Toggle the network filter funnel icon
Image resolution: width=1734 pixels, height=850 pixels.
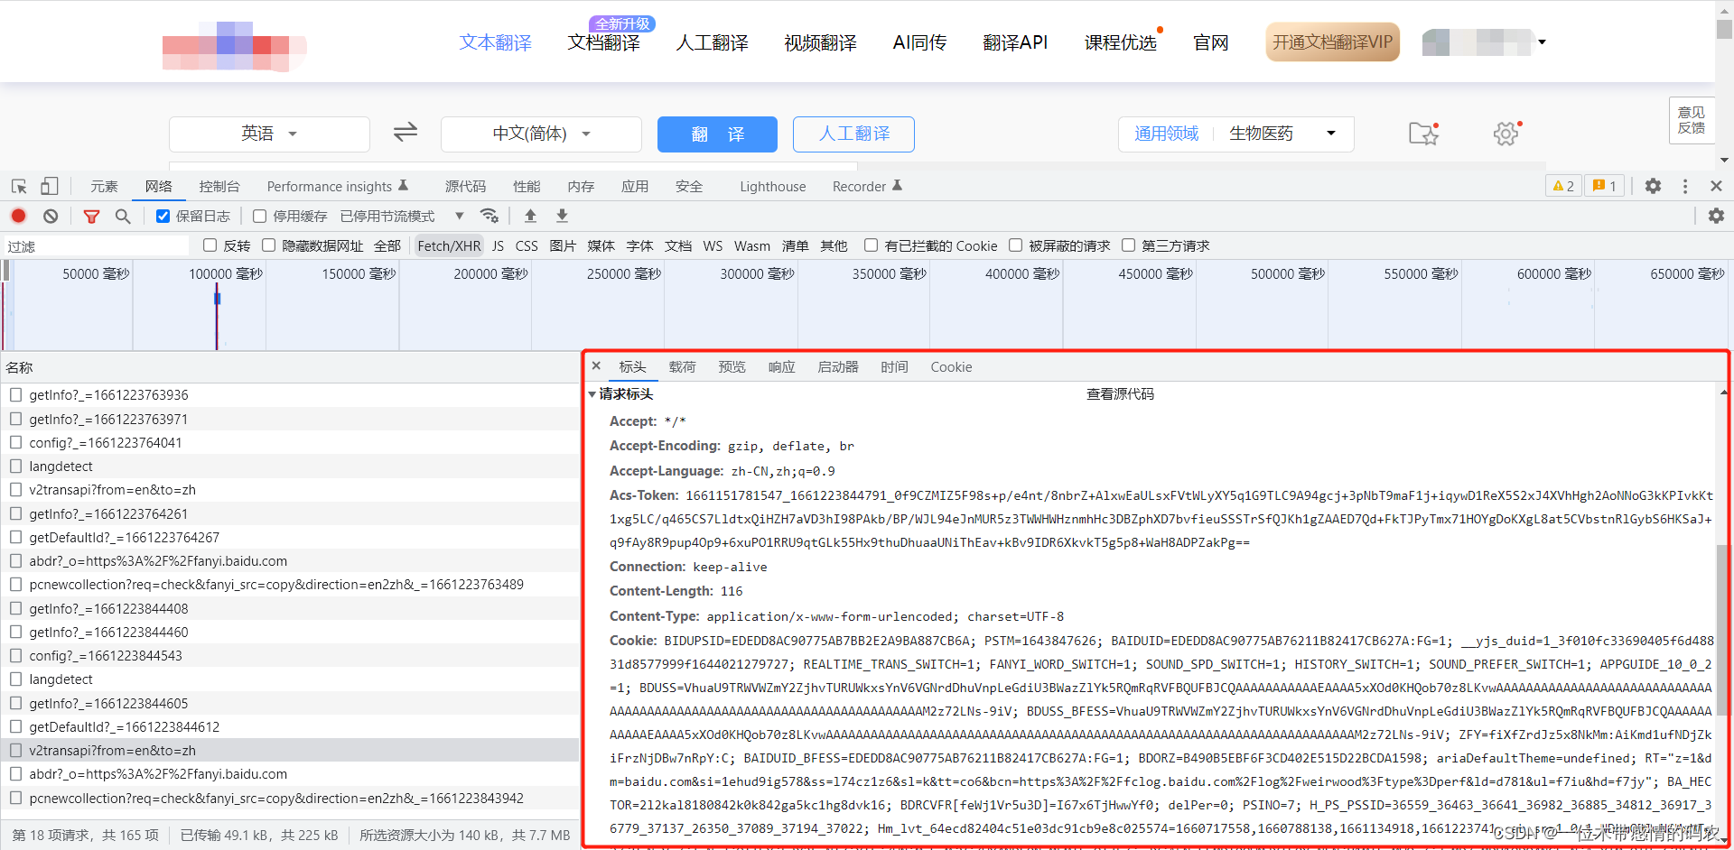[x=91, y=216]
